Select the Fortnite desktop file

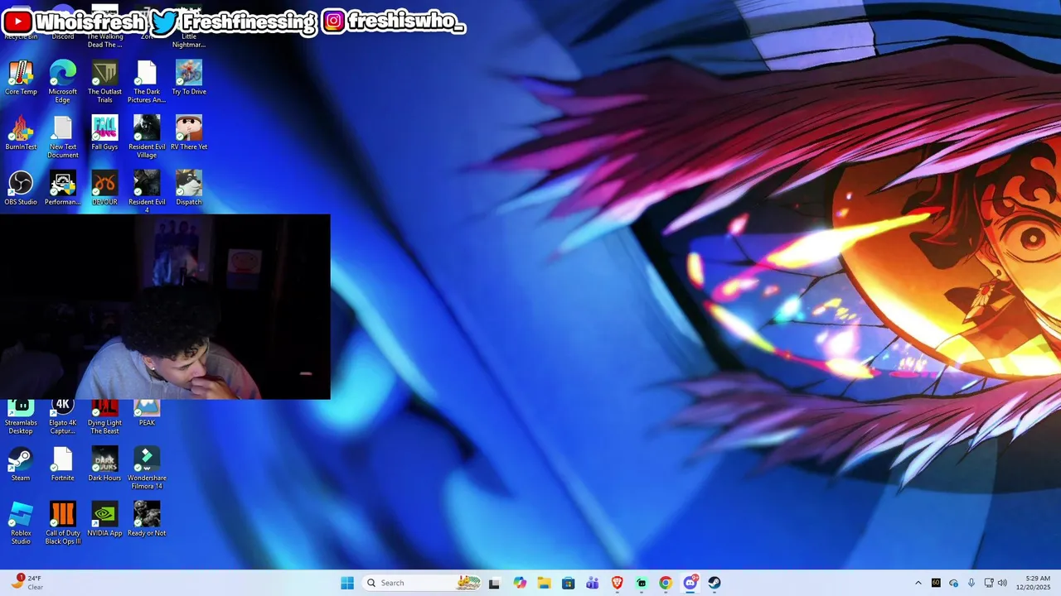(63, 464)
